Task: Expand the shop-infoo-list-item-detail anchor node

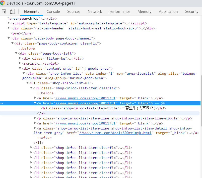Action: coord(35,128)
